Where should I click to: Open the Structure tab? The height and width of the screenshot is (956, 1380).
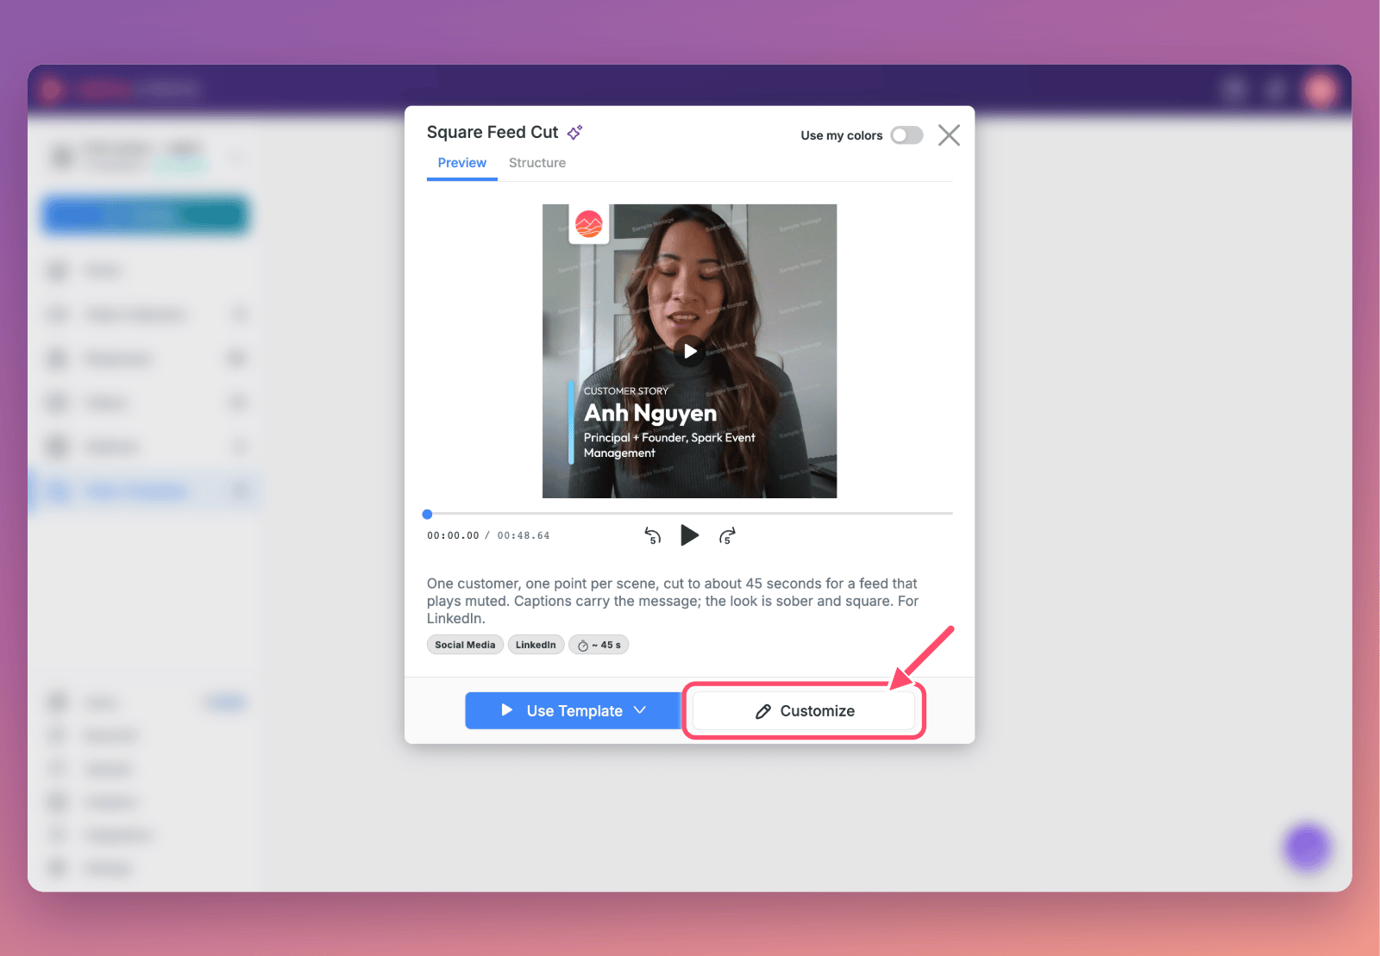537,163
